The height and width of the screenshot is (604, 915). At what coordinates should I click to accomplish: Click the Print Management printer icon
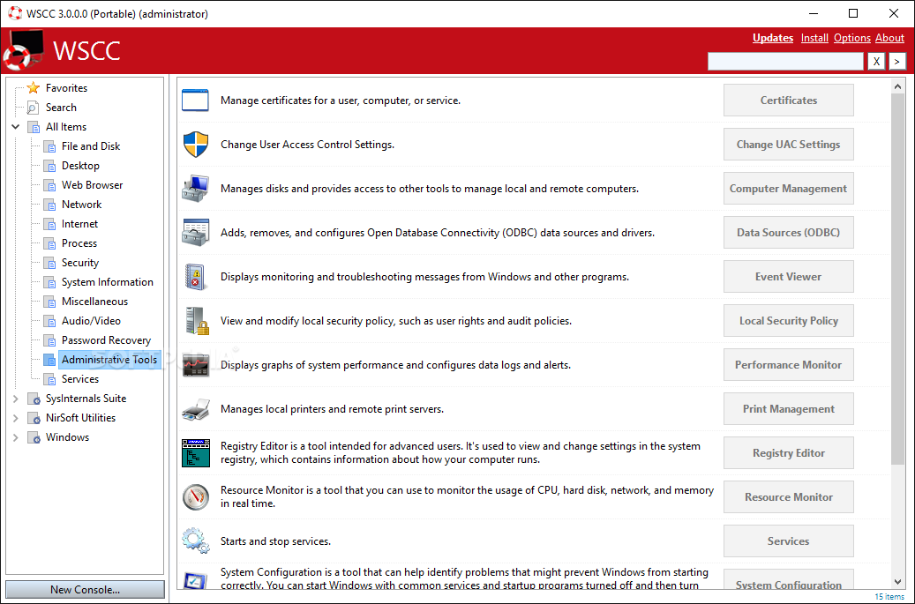click(196, 409)
